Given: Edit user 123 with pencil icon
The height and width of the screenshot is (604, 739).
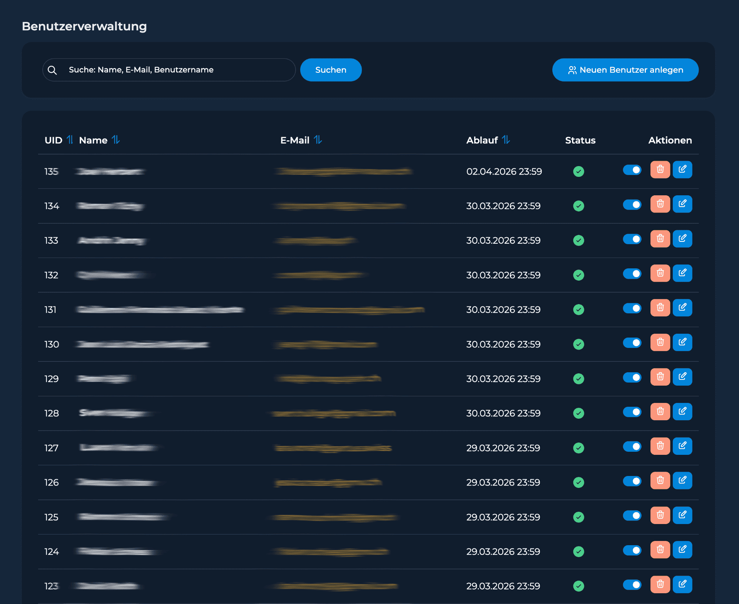Looking at the screenshot, I should tap(682, 584).
